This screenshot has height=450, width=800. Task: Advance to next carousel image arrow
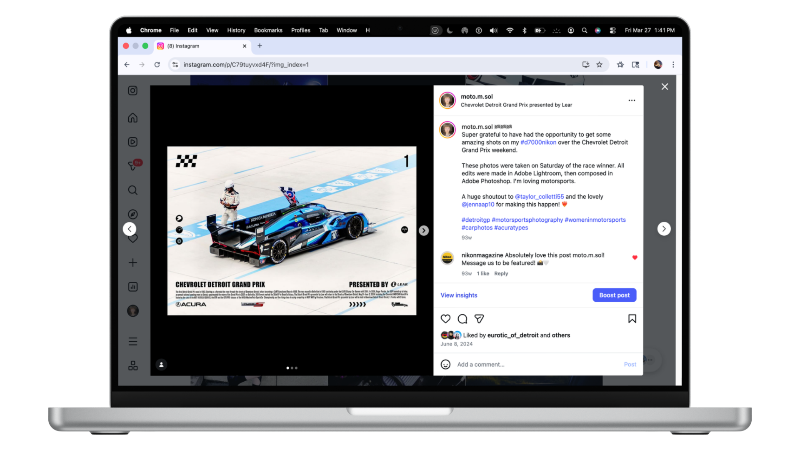coord(424,230)
